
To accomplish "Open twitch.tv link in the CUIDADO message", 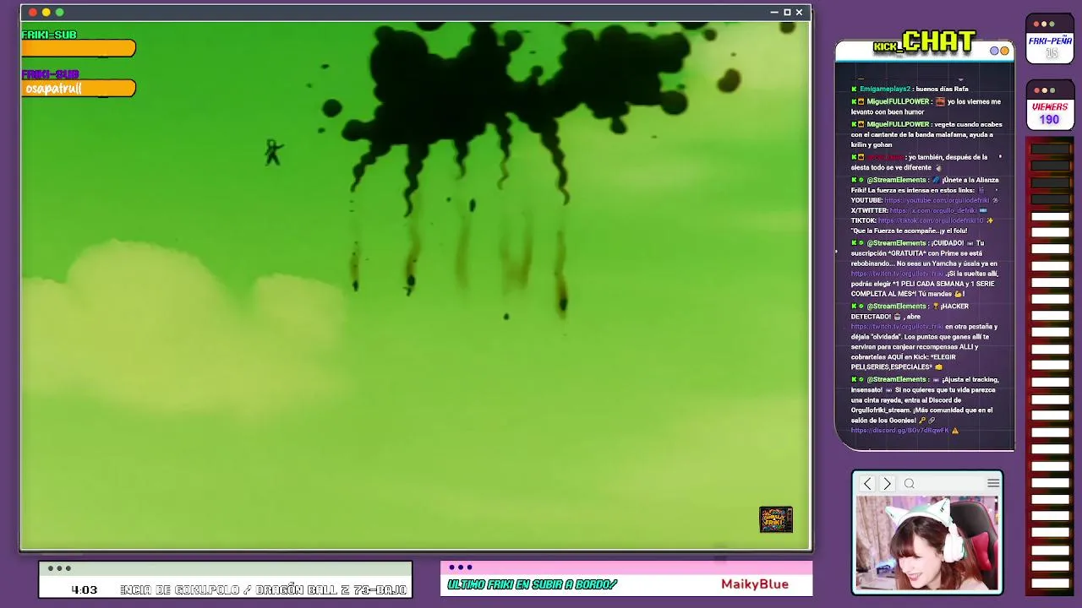I will click(897, 274).
